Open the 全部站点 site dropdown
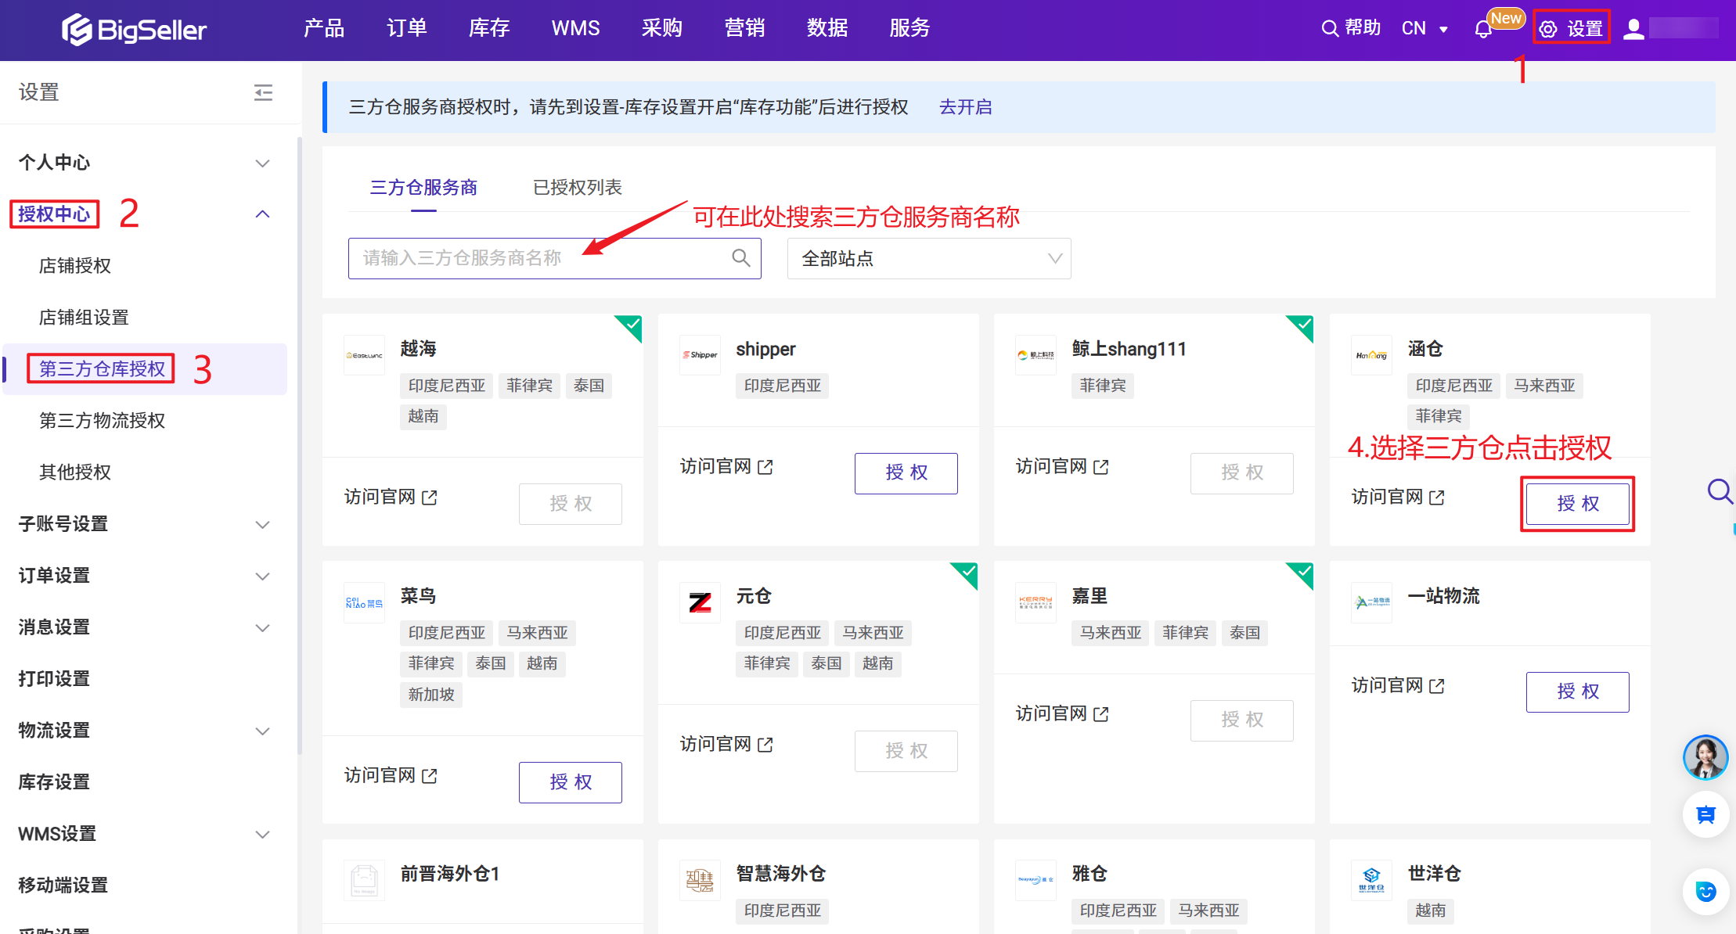Screen dimensions: 1736x934 pyautogui.click(x=929, y=258)
